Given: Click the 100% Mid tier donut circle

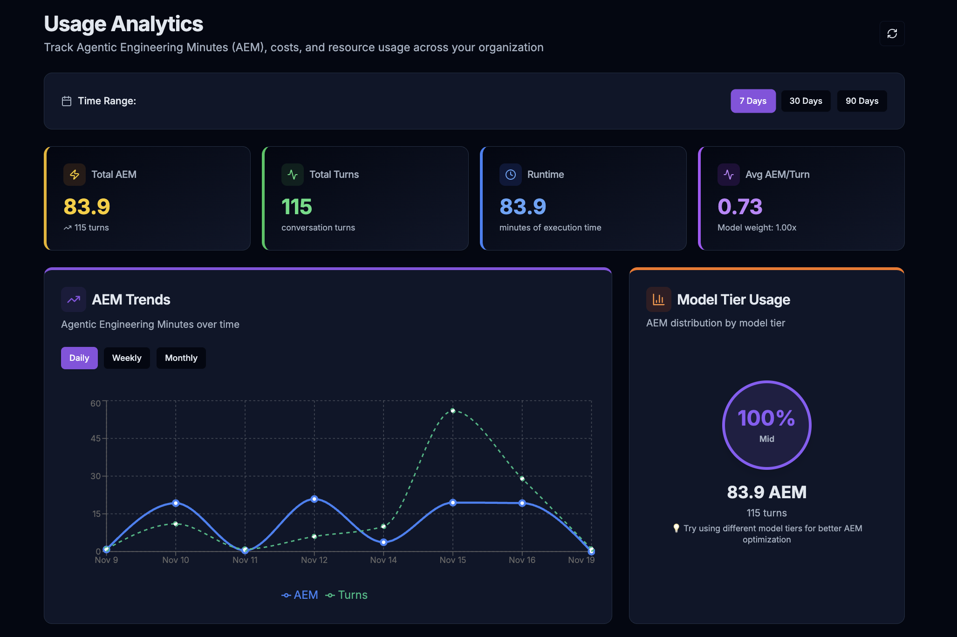Looking at the screenshot, I should tap(766, 425).
